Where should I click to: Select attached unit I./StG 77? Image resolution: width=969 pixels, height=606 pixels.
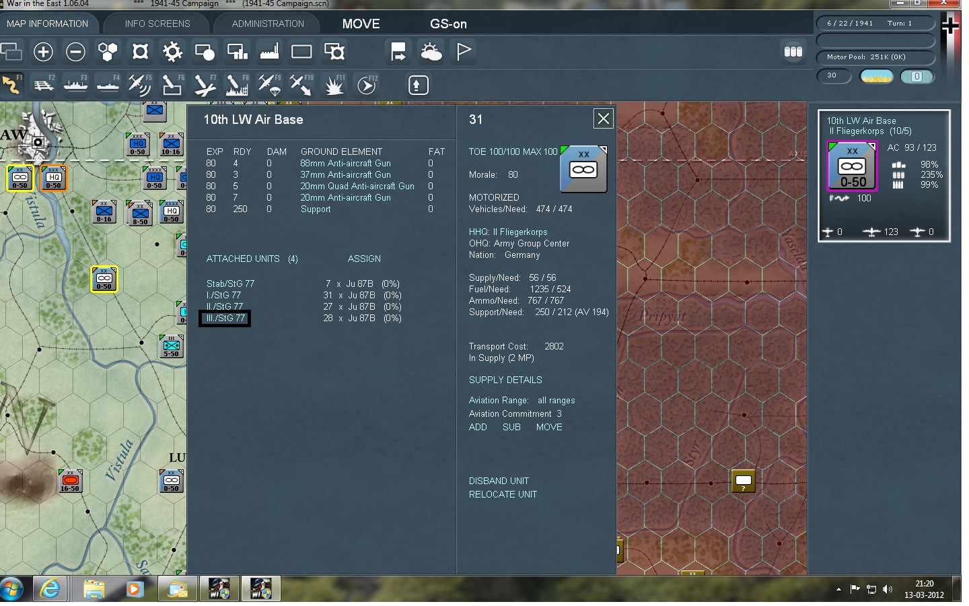point(223,295)
